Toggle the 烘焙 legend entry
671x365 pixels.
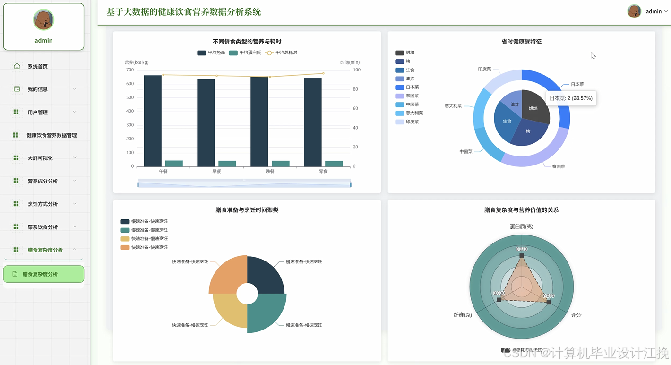click(405, 53)
